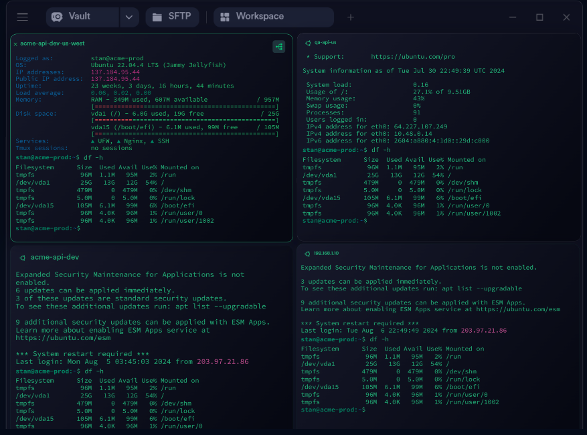Open the SFTP tab
Viewport: 587px width, 435px height.
click(172, 17)
